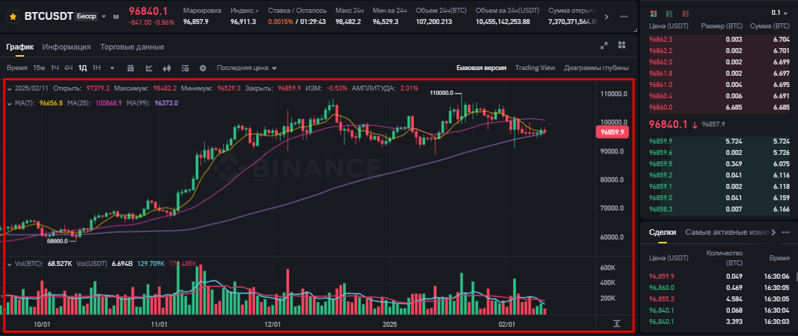The height and width of the screenshot is (336, 798).
Task: Select ask price 96862.3
Action: pos(661,39)
